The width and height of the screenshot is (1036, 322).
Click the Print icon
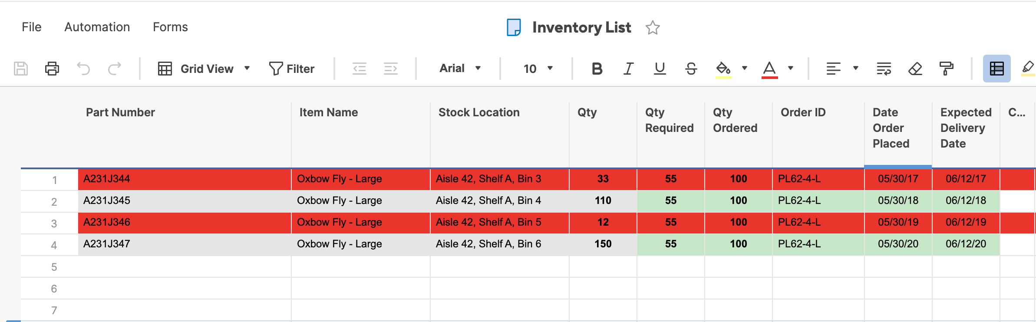click(x=52, y=69)
